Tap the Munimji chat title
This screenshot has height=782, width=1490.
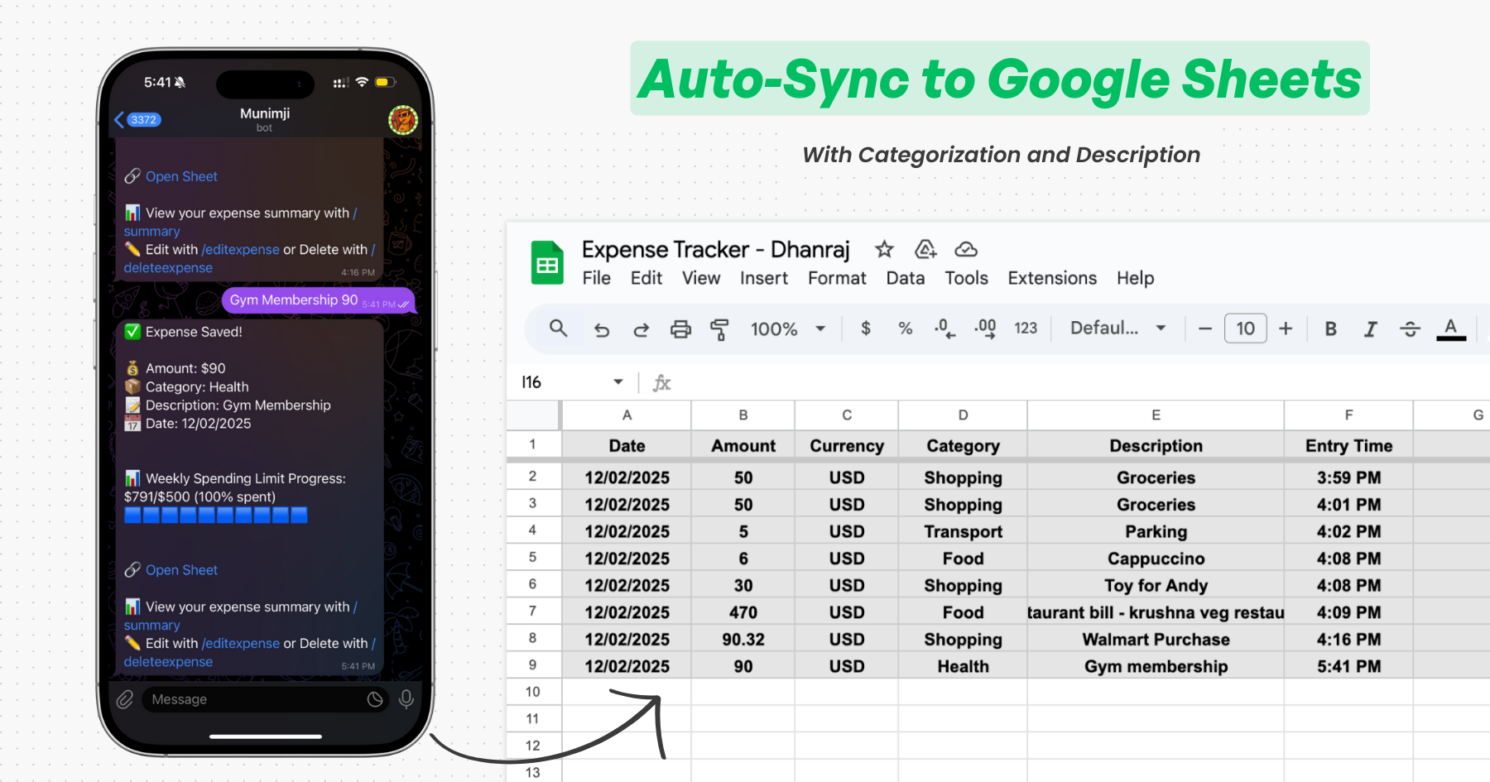point(265,113)
